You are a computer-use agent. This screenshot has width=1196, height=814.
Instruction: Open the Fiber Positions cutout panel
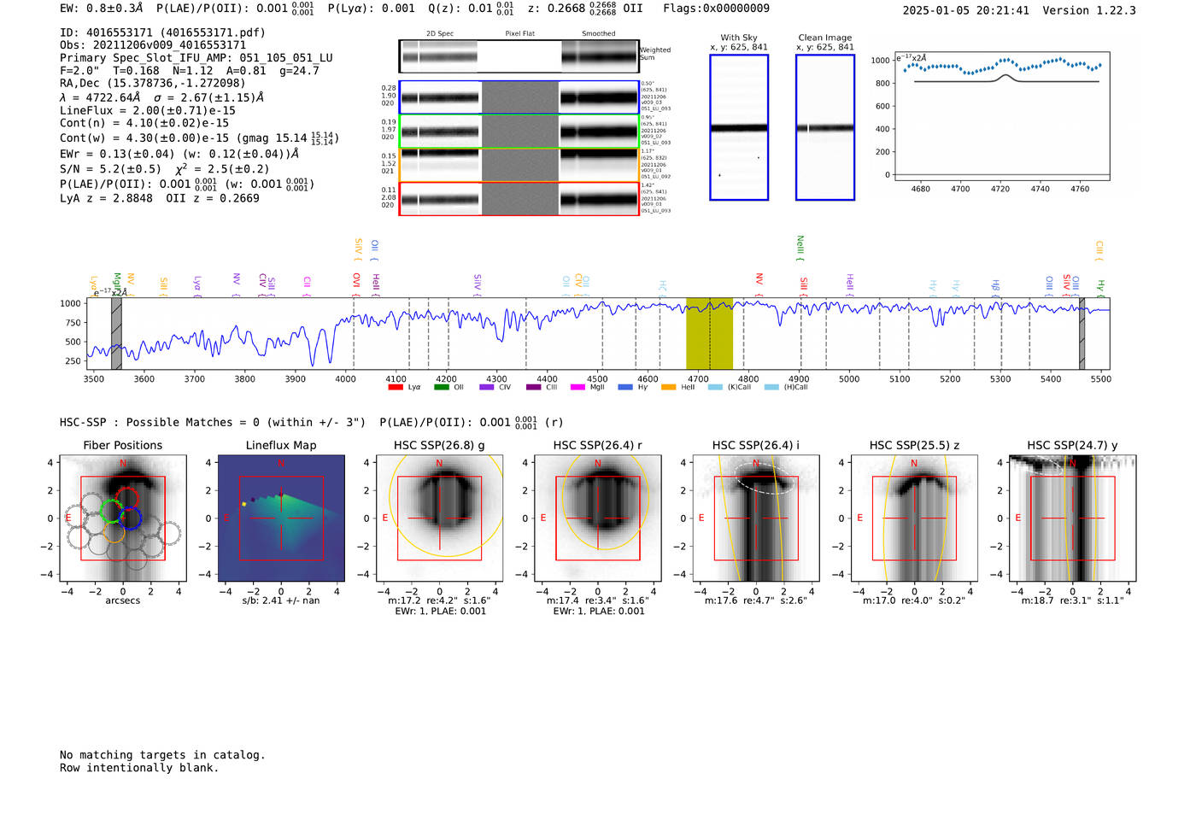[x=123, y=518]
